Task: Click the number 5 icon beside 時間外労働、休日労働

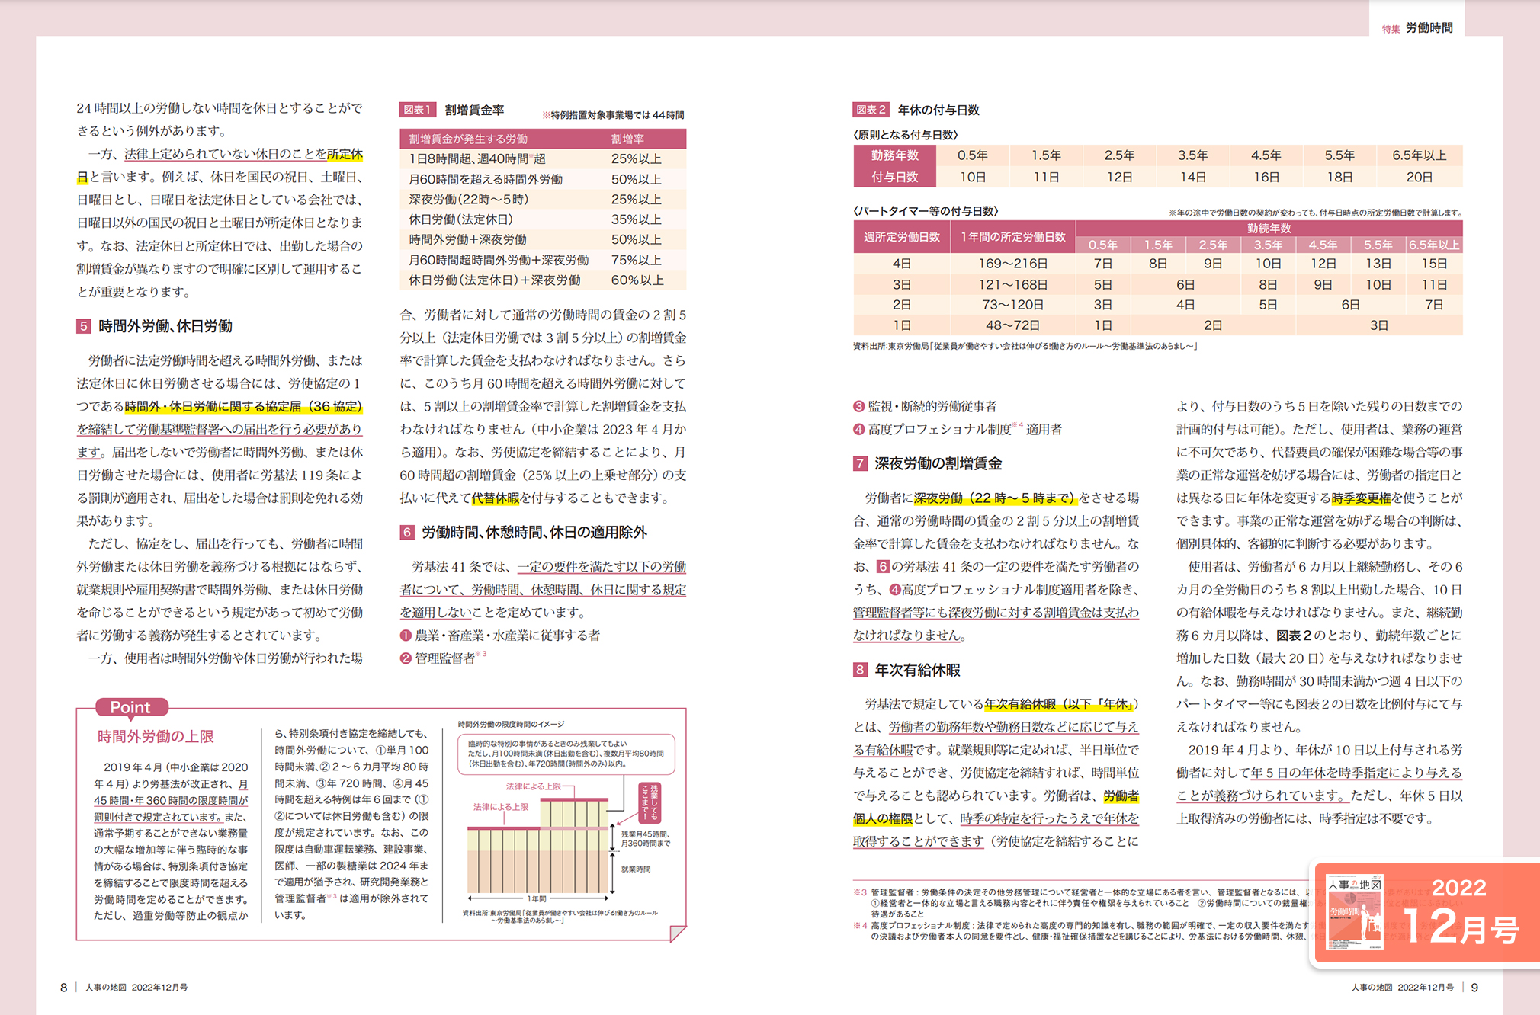Action: coord(83,326)
